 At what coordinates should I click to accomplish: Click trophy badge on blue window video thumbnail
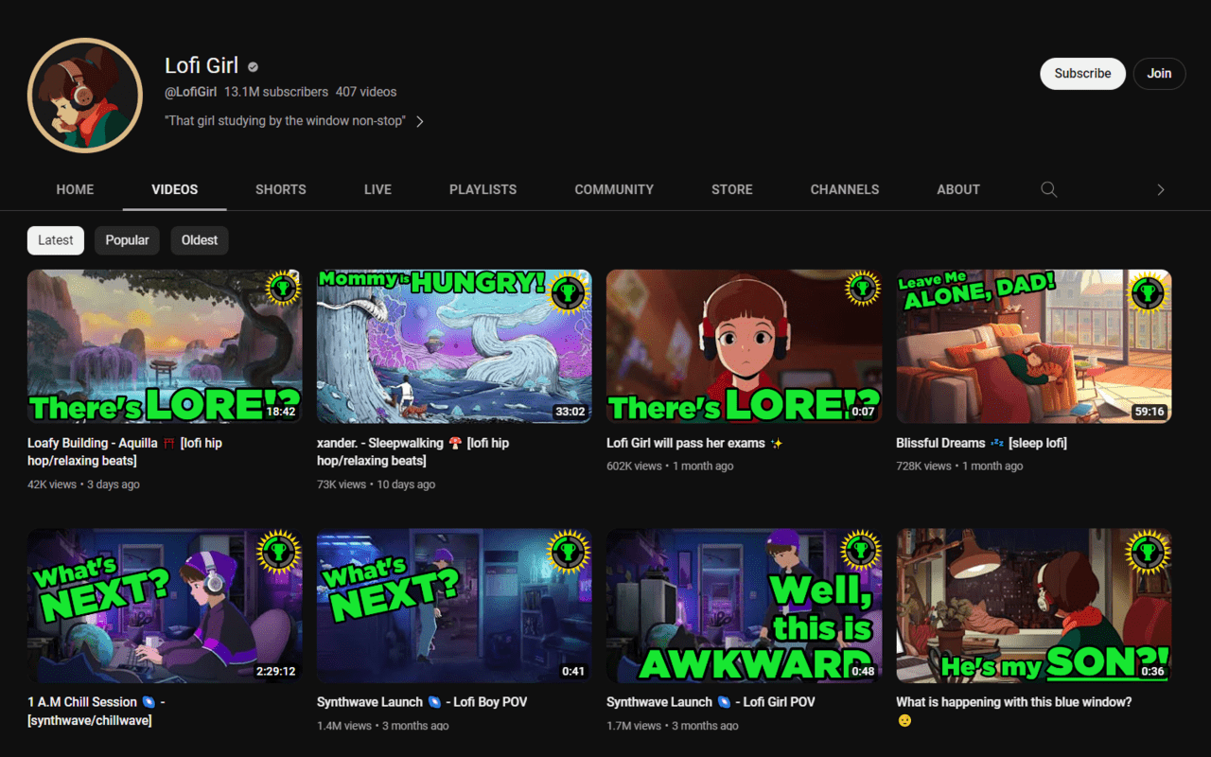coord(1149,550)
